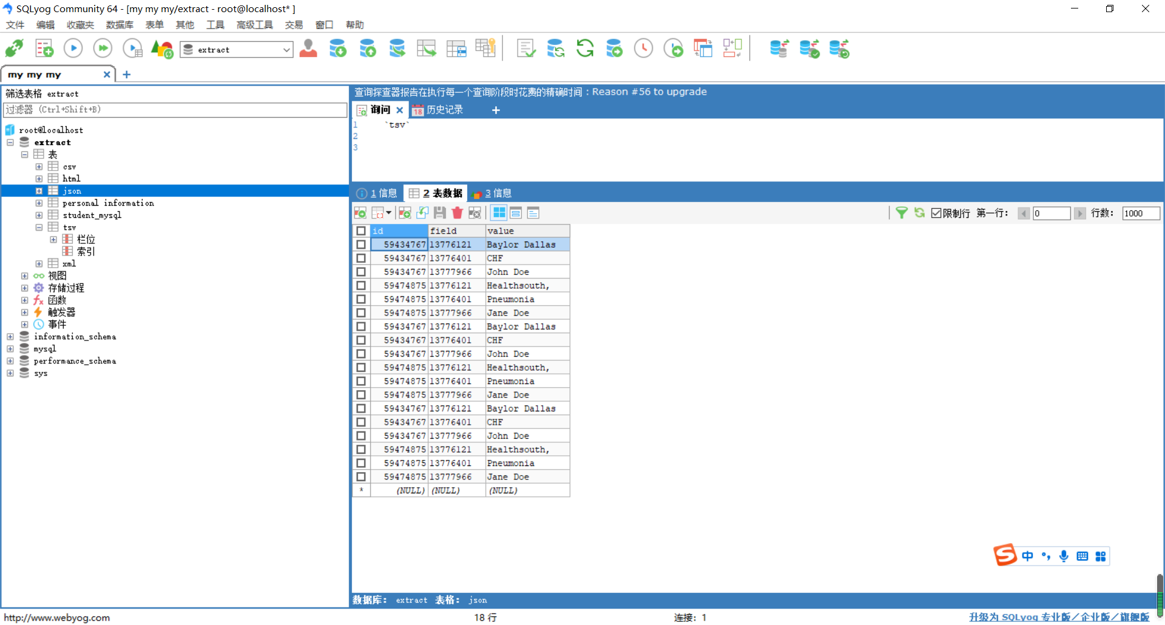1165x625 pixels.
Task: Expand the 视图 views folder node
Action: click(x=25, y=276)
